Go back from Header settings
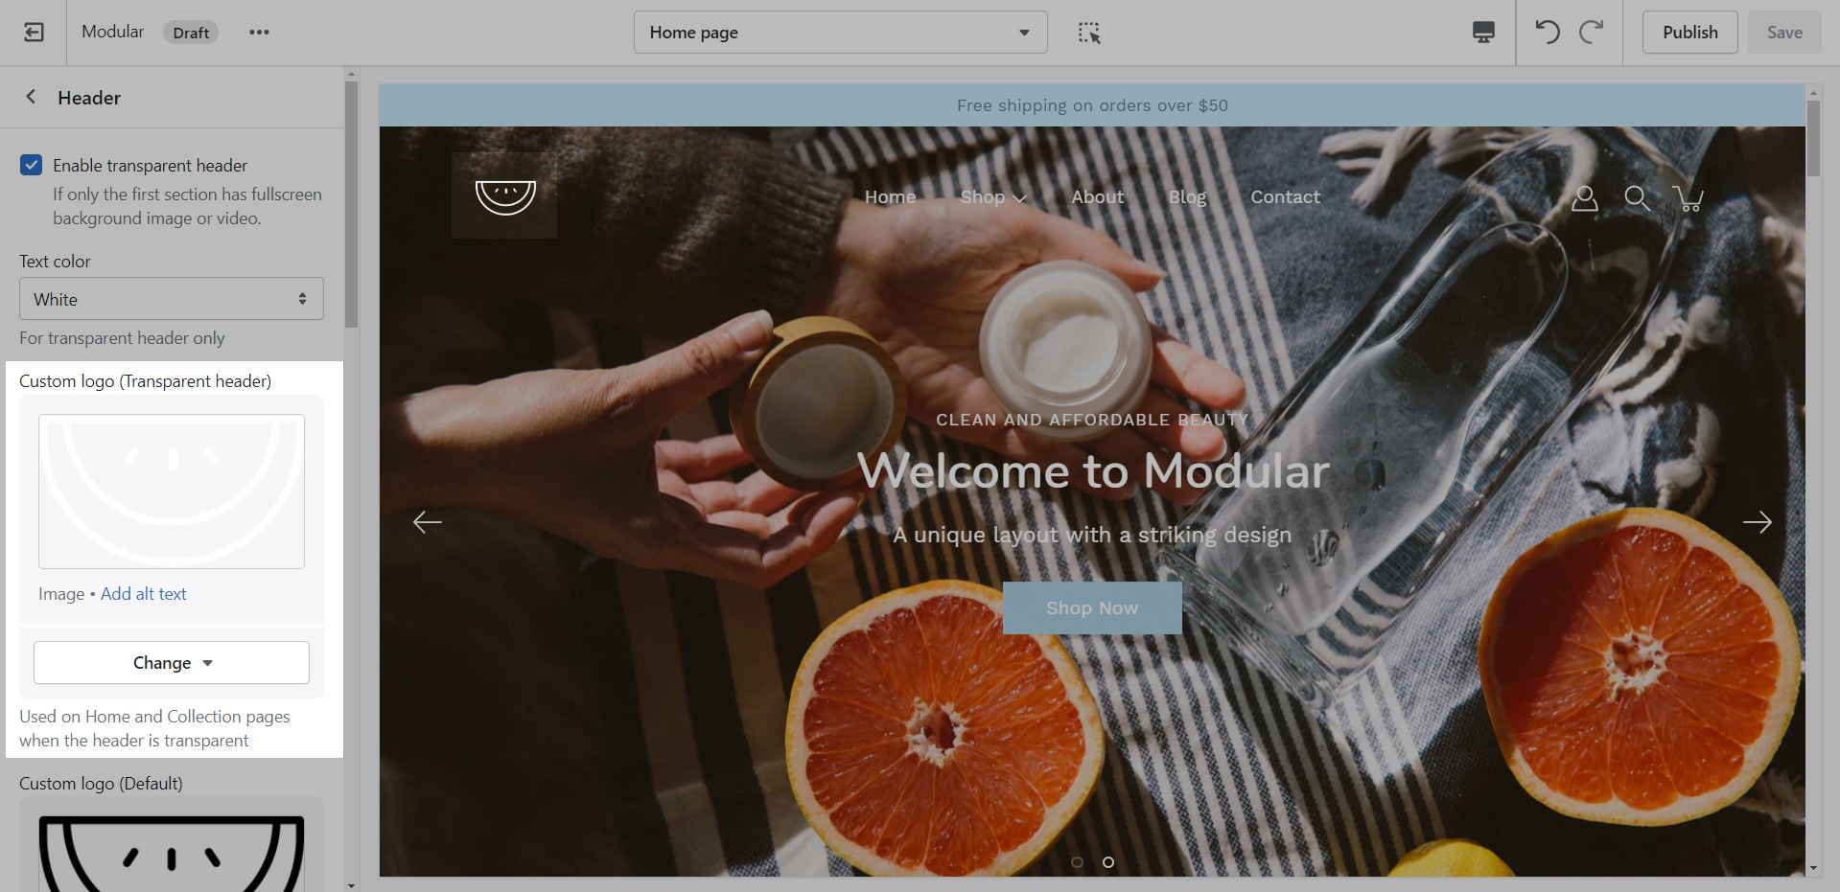 31,97
